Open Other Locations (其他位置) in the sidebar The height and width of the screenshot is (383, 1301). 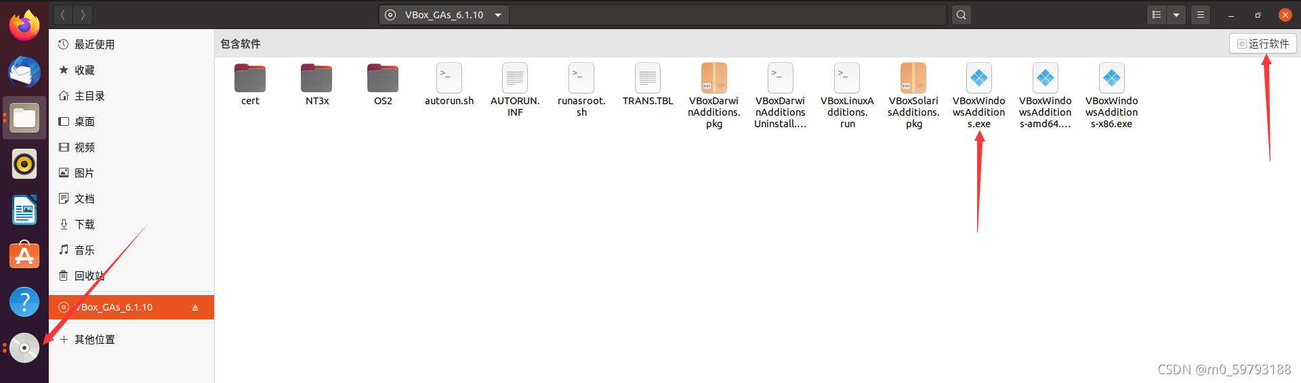point(131,340)
